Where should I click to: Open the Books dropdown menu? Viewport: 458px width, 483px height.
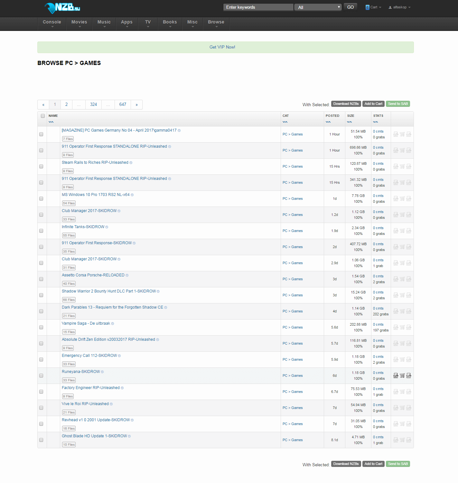click(170, 24)
